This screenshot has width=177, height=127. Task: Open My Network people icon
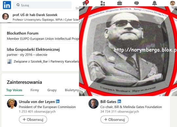click(x=103, y=3)
